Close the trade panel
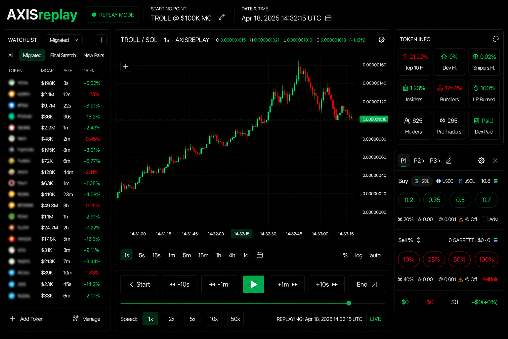 click(495, 161)
